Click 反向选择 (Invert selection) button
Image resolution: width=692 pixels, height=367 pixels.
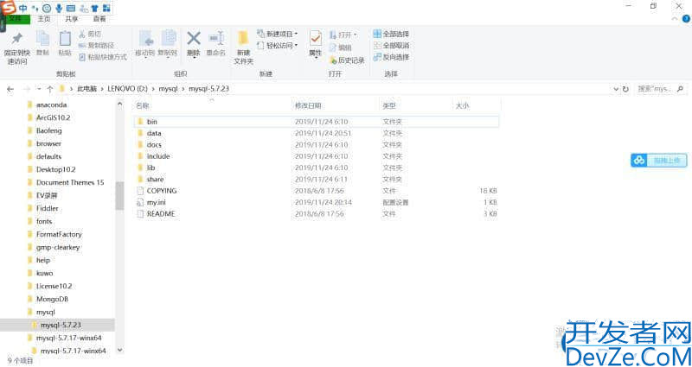pyautogui.click(x=391, y=57)
